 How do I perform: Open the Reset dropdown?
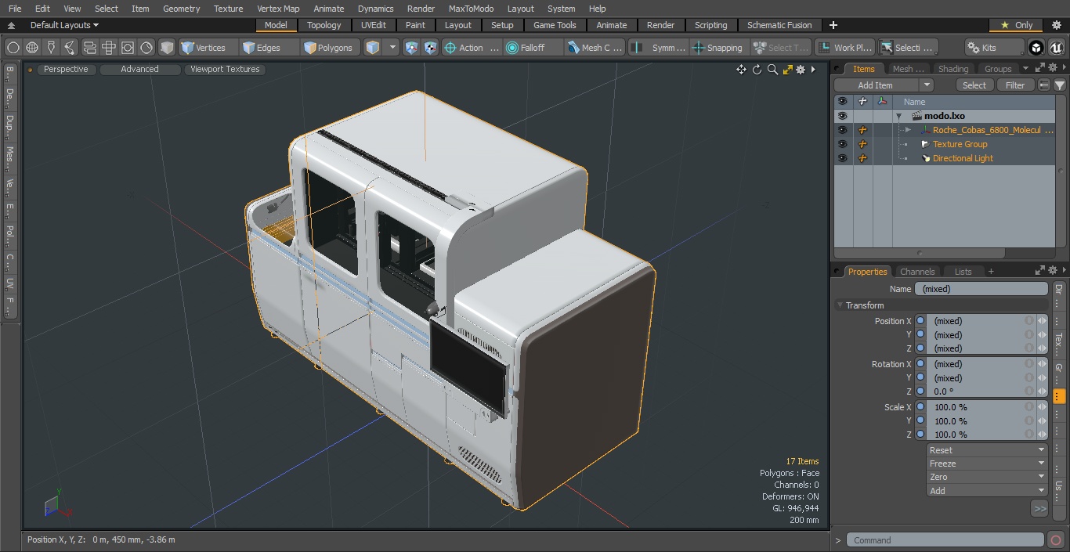click(x=987, y=450)
